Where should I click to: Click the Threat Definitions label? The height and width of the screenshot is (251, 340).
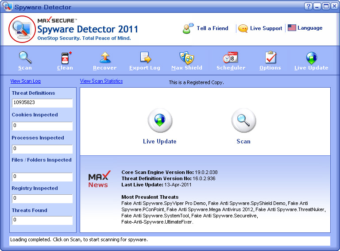[x=33, y=93]
